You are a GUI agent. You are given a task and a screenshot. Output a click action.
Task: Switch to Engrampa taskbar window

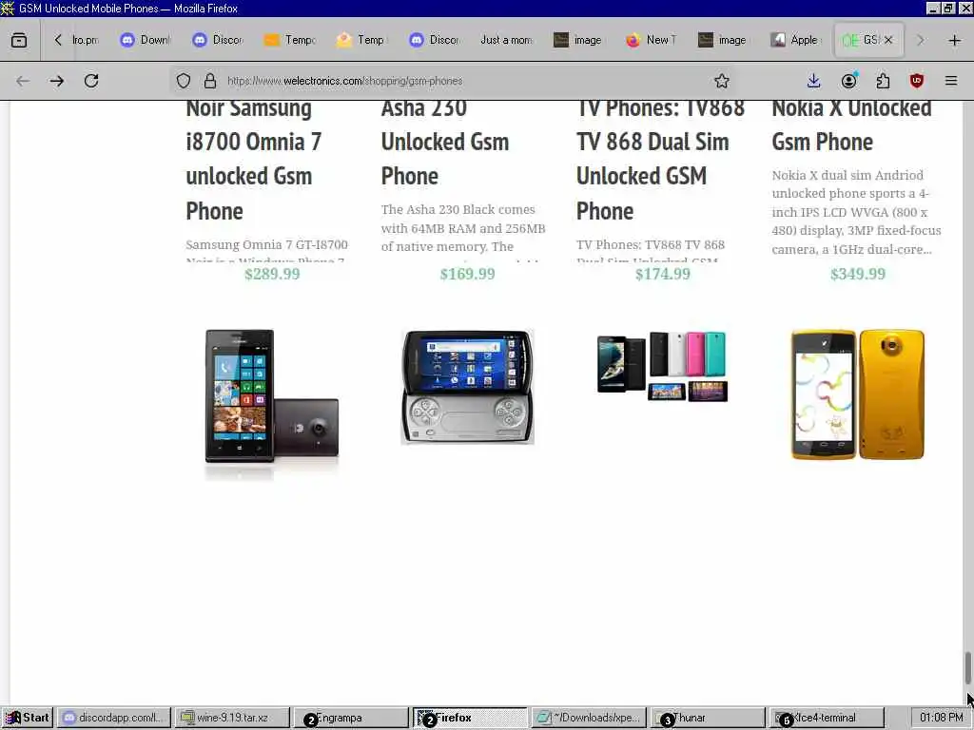coord(350,718)
